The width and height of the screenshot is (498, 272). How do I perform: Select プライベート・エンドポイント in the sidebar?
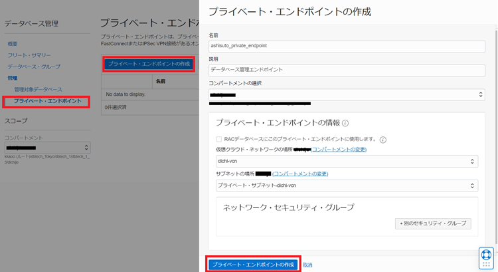(x=47, y=101)
